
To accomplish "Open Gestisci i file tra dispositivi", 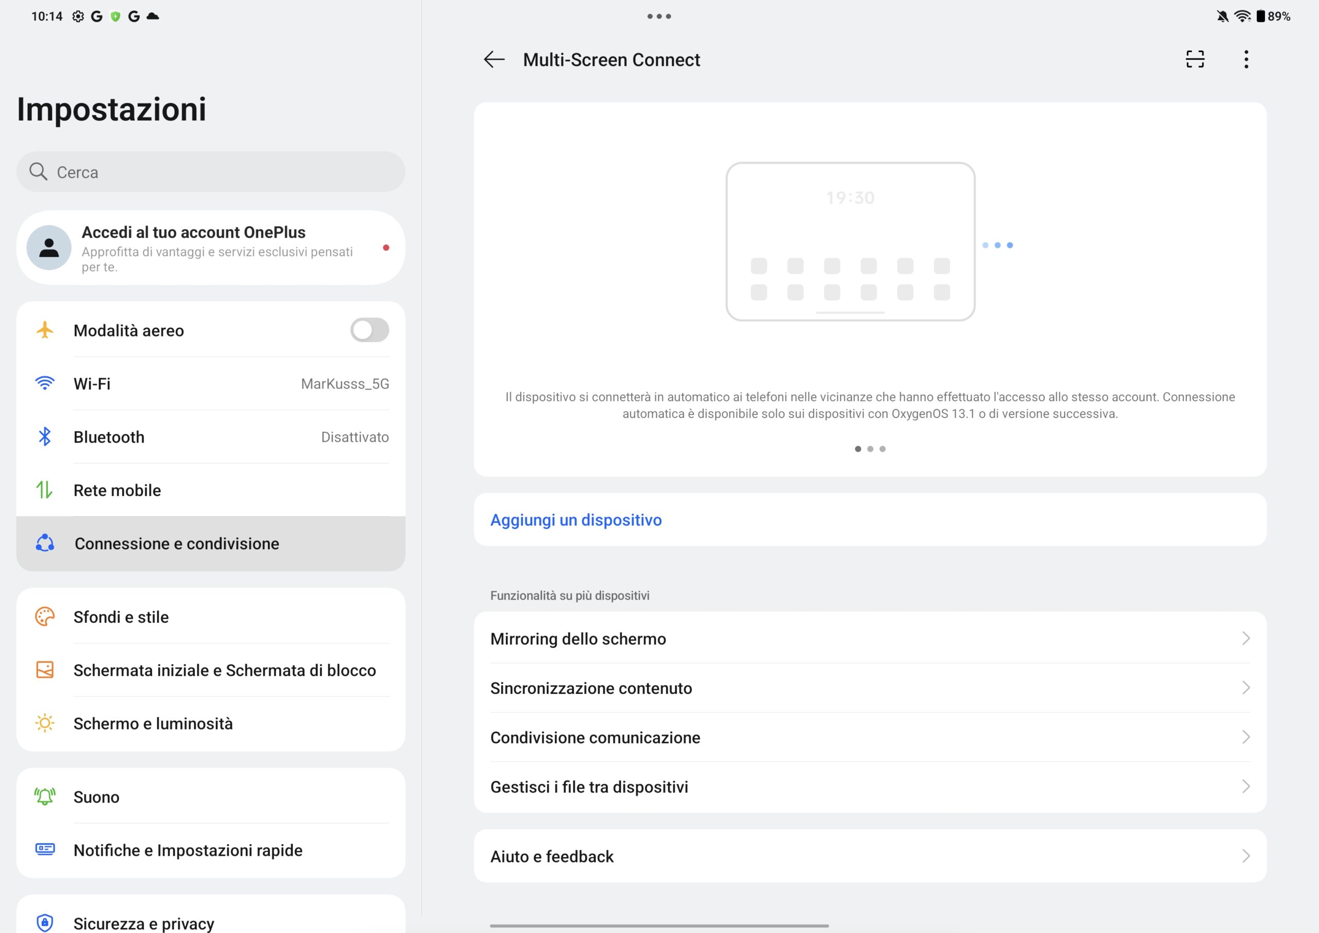I will click(x=870, y=787).
